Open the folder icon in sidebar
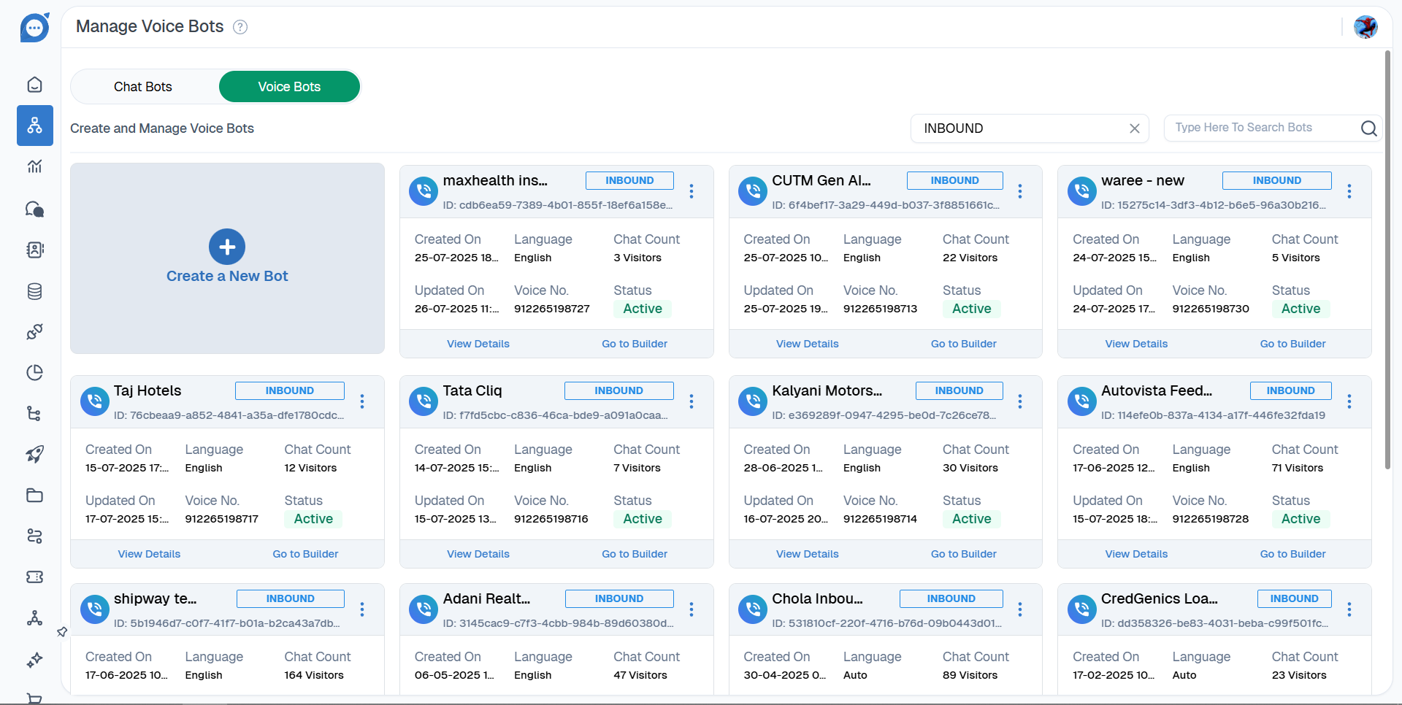 tap(34, 496)
